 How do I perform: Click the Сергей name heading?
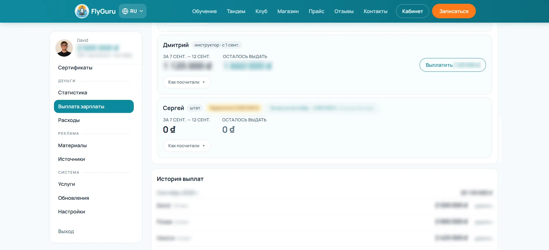coord(173,108)
